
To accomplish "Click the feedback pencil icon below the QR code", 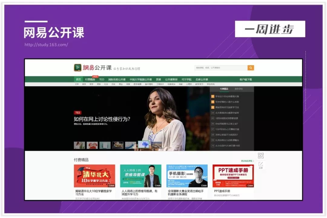I will point(261,164).
